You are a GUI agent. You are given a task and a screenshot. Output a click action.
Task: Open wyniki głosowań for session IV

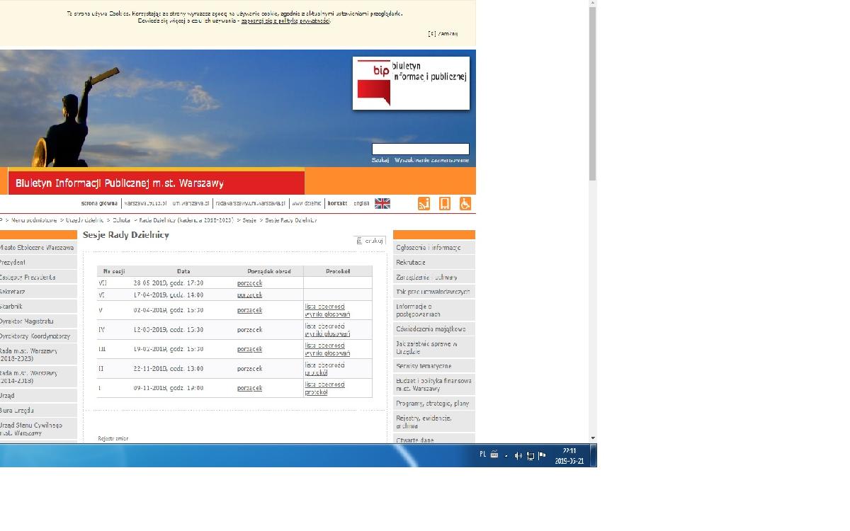[327, 333]
